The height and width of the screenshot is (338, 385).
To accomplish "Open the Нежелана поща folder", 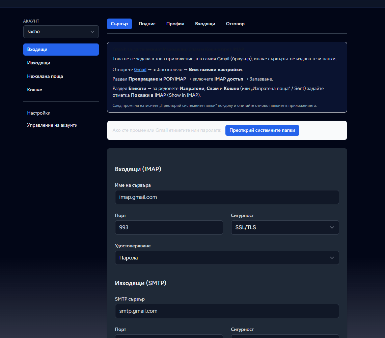I will pyautogui.click(x=61, y=76).
